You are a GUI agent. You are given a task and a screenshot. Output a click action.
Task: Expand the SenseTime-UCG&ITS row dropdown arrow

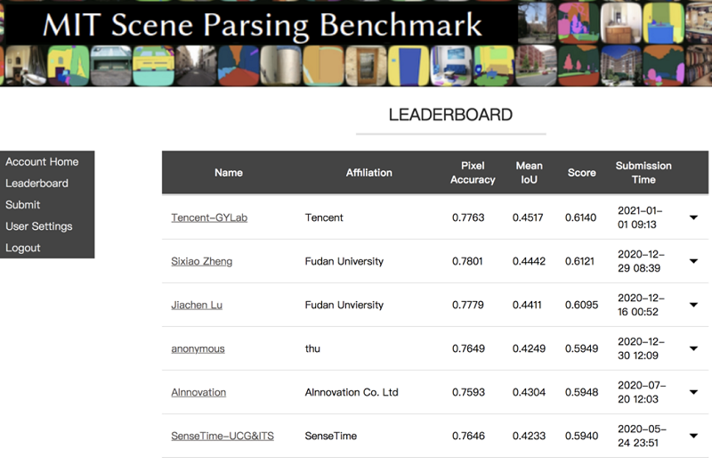pyautogui.click(x=693, y=436)
